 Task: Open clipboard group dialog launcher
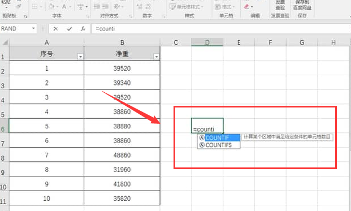26,16
